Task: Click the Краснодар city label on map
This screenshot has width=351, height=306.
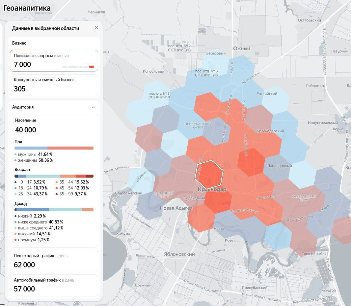Action: (x=212, y=189)
